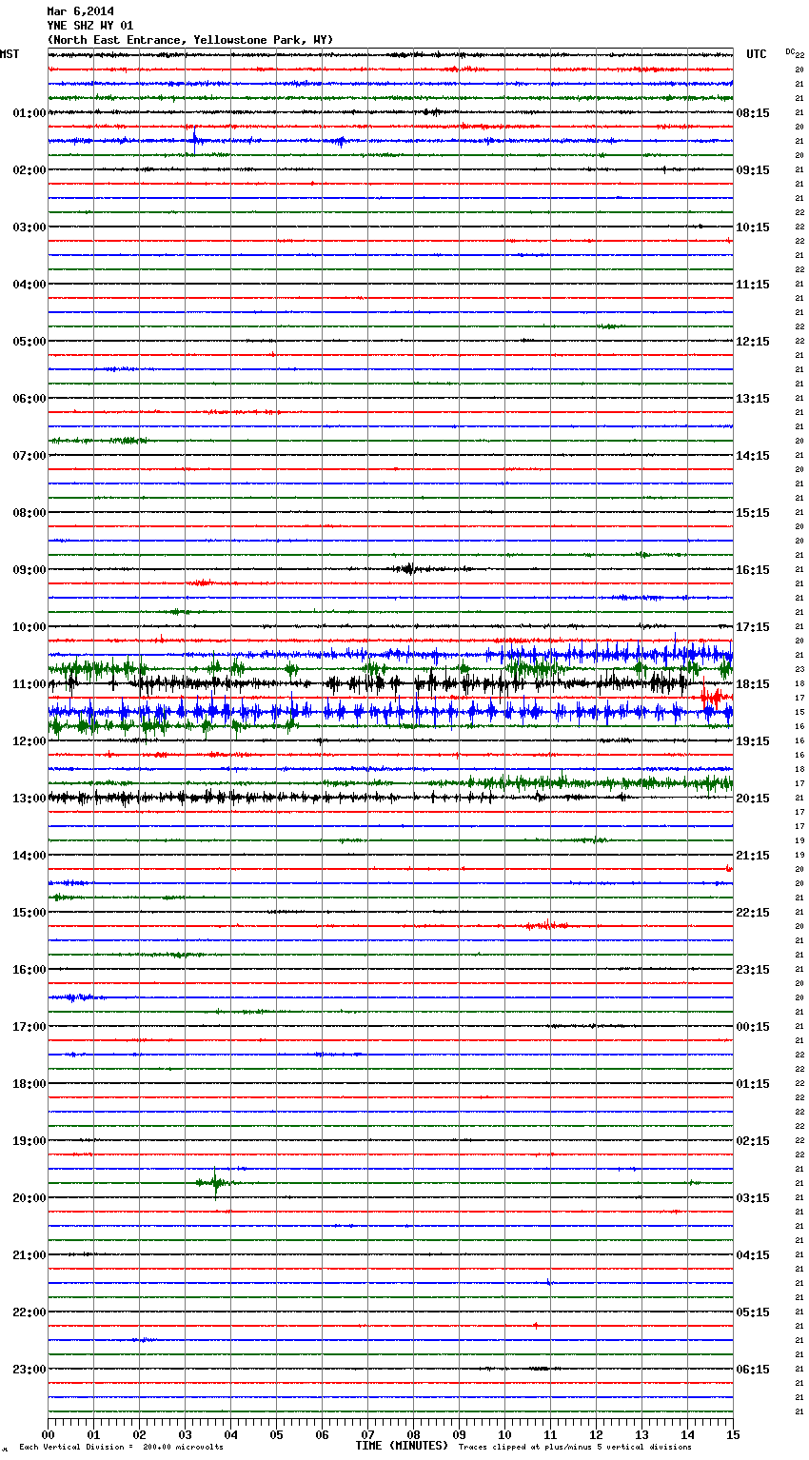Select the "22:00" MST time label
Image resolution: width=809 pixels, height=1460 pixels.
point(30,1312)
